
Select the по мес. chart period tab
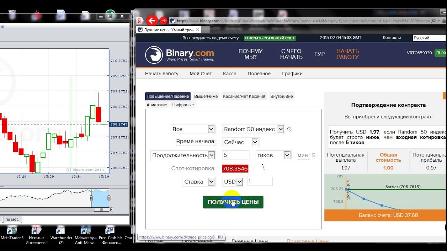12,219
